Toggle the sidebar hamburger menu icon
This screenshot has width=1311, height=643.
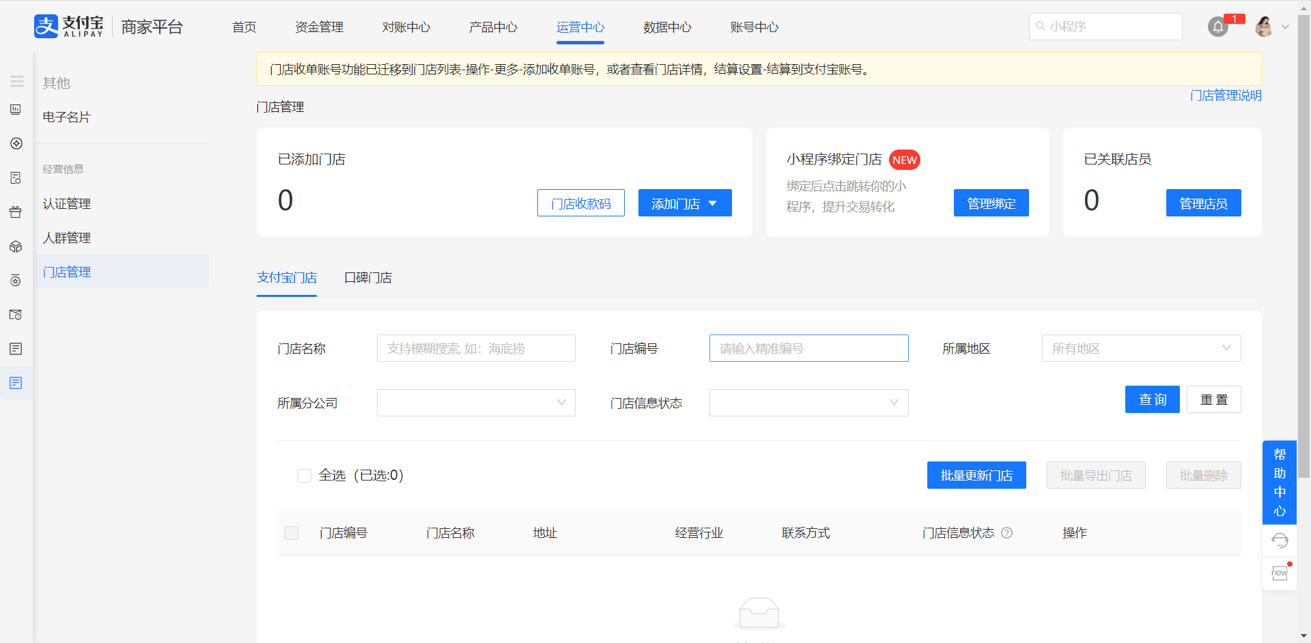[x=17, y=81]
